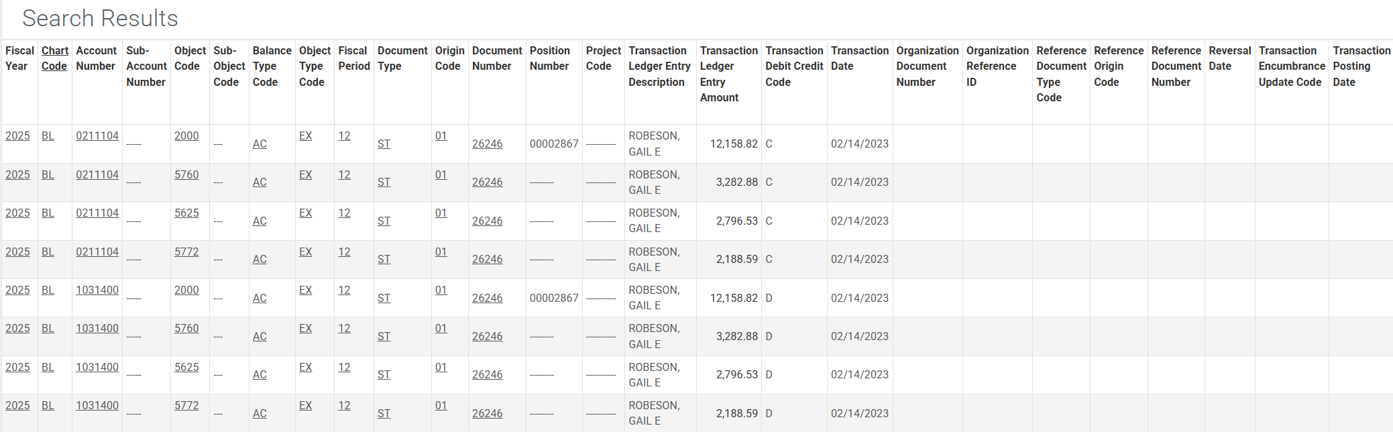
Task: Click the Chart Code column header link
Action: 54,58
